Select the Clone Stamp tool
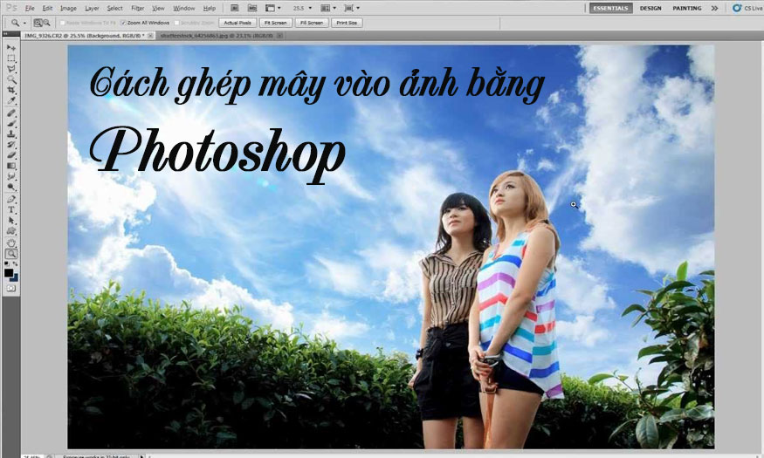The image size is (764, 458). (10, 133)
